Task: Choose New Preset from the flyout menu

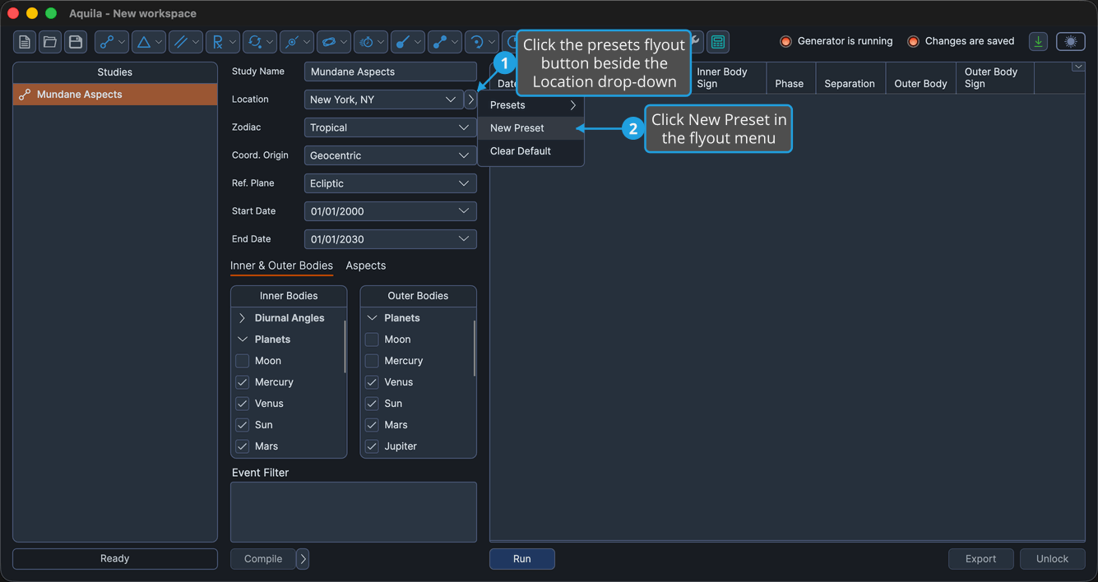Action: (x=531, y=128)
